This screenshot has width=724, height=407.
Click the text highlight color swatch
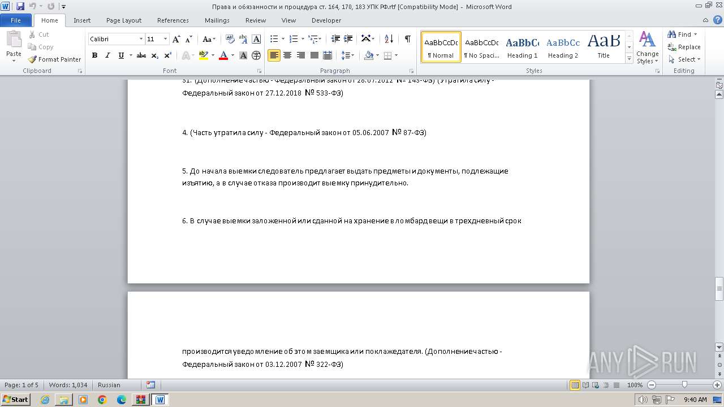click(x=204, y=55)
